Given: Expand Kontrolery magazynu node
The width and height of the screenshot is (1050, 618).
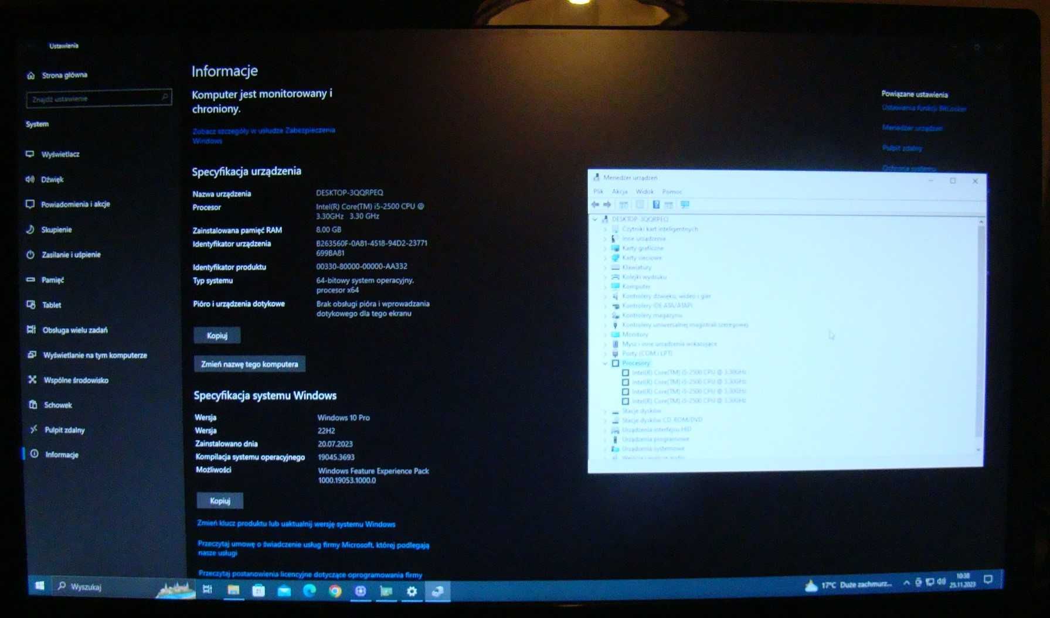Looking at the screenshot, I should pos(606,315).
